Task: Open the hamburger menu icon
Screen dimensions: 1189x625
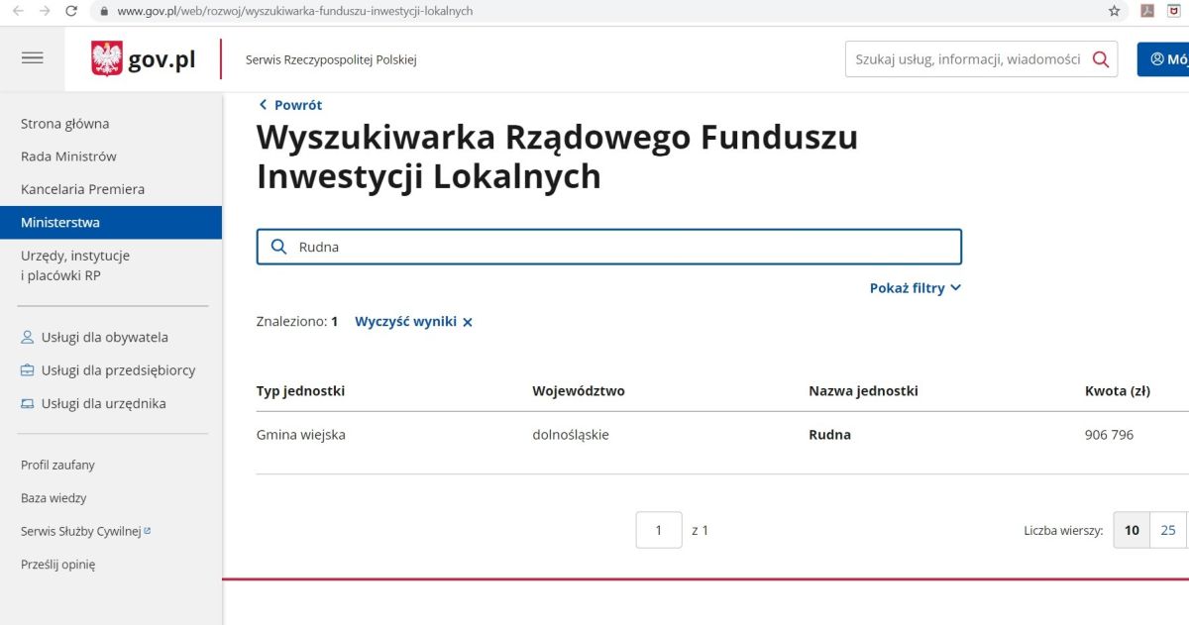Action: (33, 58)
